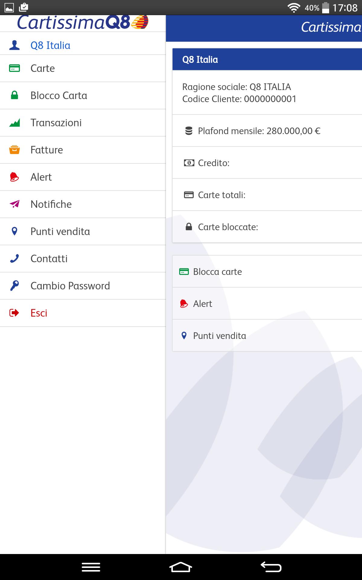Tap the image notification icon in the status bar
Image resolution: width=362 pixels, height=580 pixels.
(x=9, y=8)
